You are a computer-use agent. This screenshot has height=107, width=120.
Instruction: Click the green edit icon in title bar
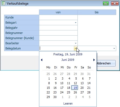tap(106, 4)
